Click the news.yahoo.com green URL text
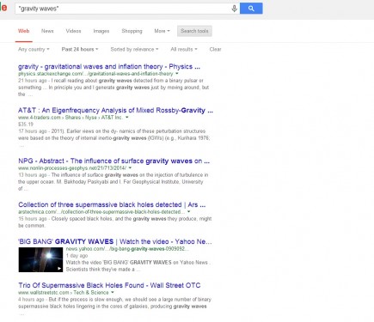 [x=127, y=249]
